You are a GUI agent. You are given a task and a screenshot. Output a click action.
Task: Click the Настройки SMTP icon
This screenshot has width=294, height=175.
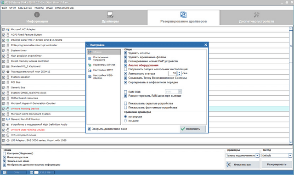pos(90,70)
